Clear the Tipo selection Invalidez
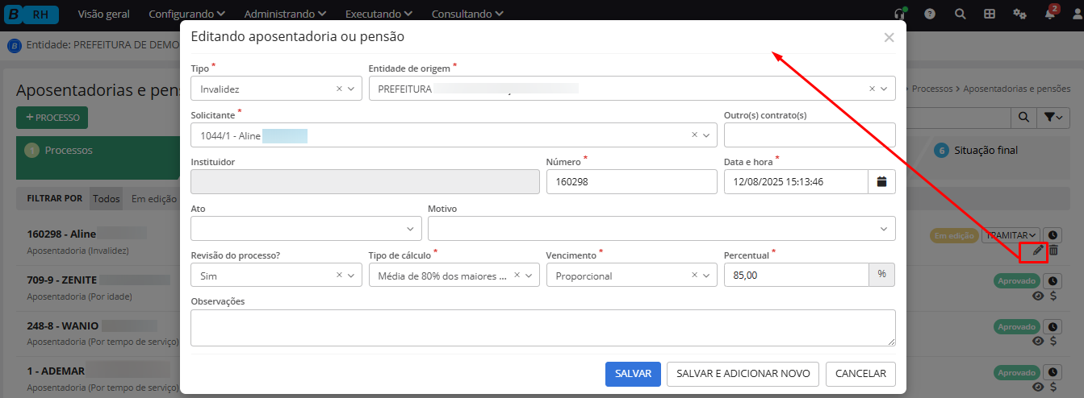The width and height of the screenshot is (1084, 398). coord(339,89)
